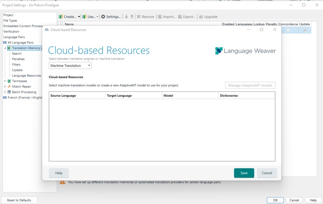Screen dimensions: 323x204
Task: Select Verification in the settings tree
Action: (11, 32)
